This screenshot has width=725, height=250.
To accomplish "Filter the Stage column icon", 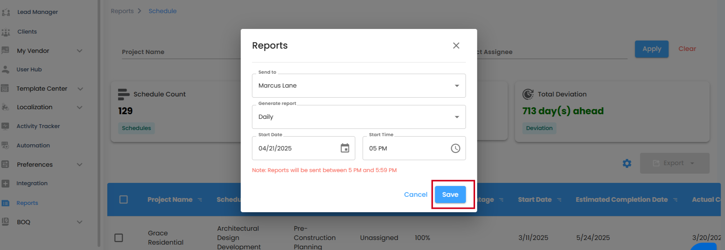I will point(501,200).
